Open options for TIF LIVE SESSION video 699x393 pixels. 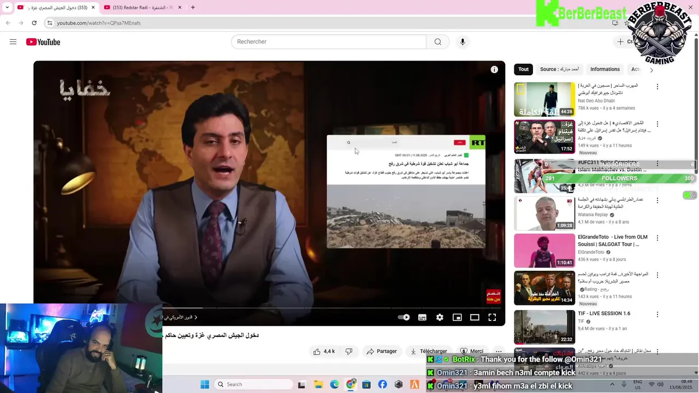(x=657, y=314)
